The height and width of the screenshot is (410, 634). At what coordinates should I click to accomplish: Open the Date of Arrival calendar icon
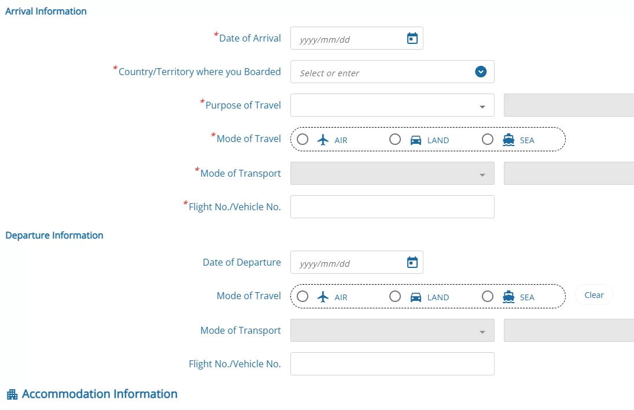point(412,39)
